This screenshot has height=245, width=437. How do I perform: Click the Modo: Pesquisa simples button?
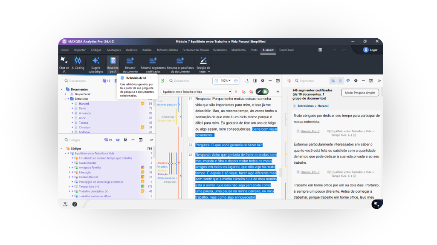[360, 93]
